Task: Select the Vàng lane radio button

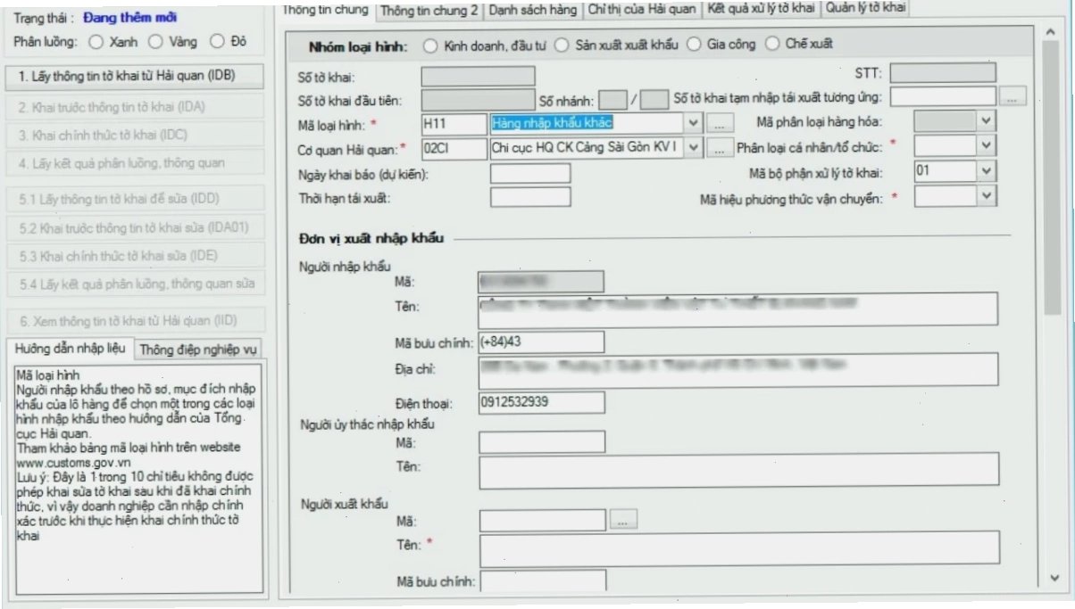Action: pos(154,41)
